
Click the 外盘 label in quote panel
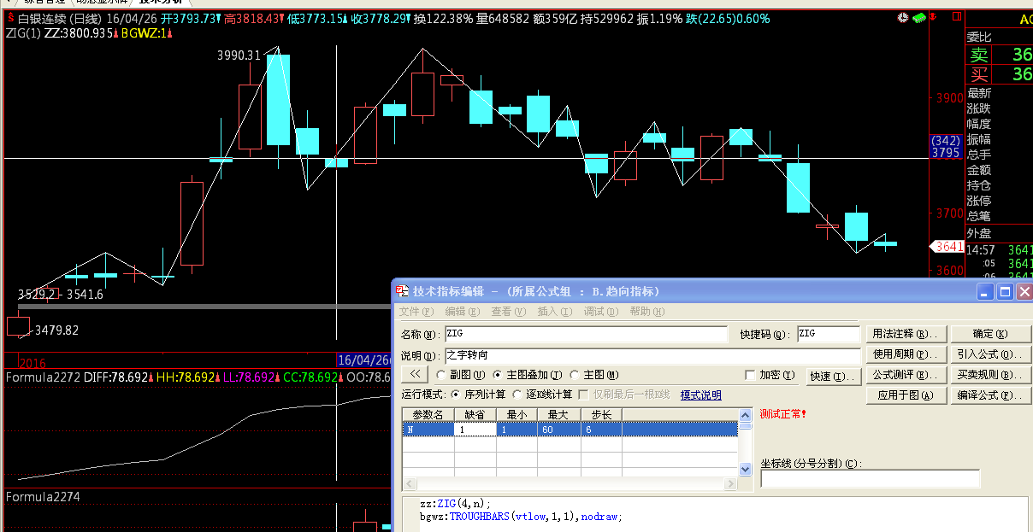[979, 234]
